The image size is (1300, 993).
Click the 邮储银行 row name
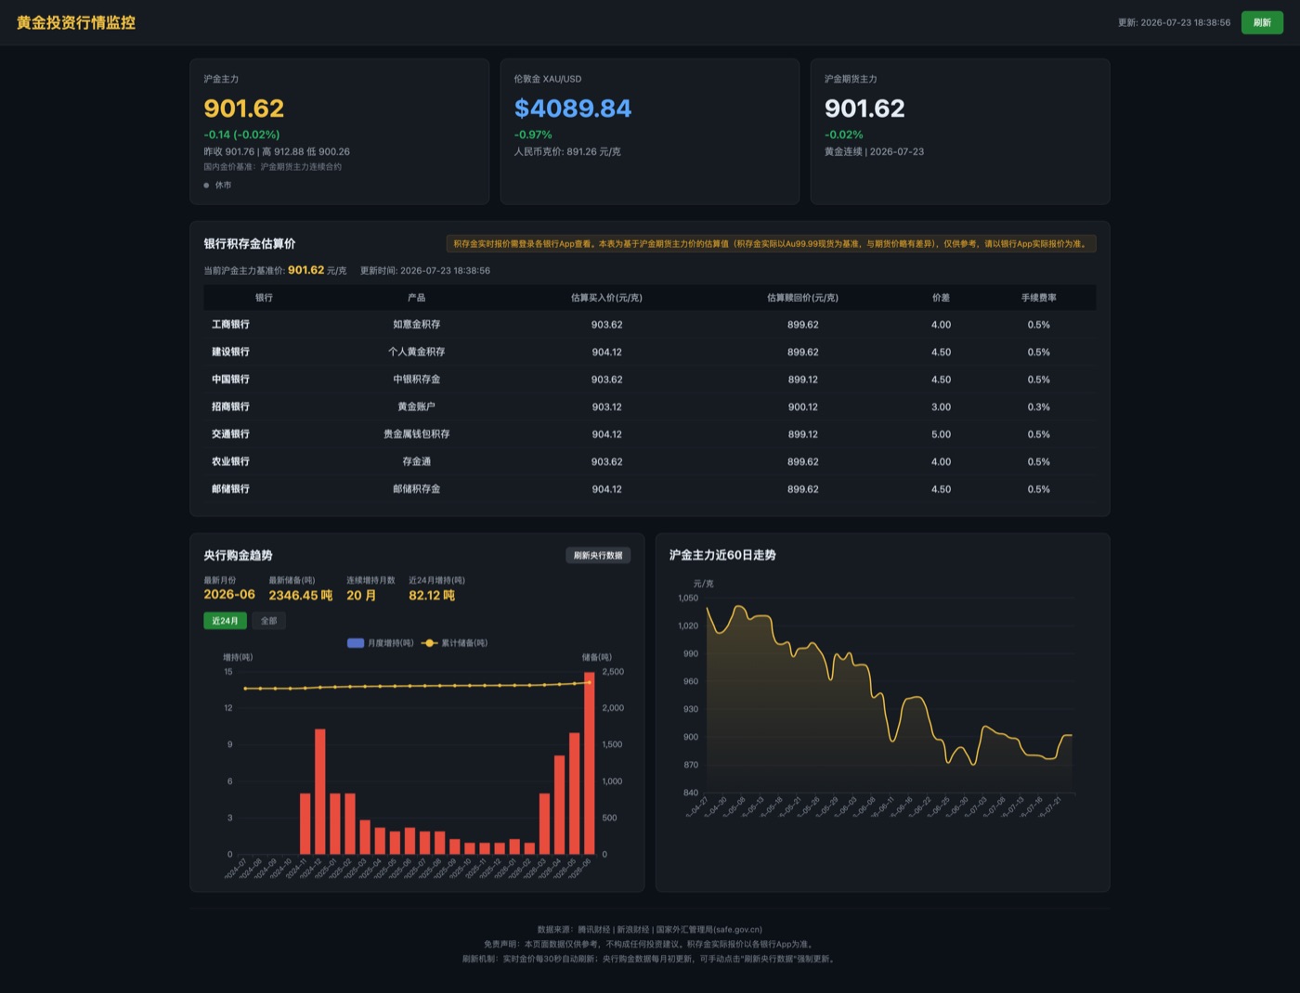click(230, 489)
